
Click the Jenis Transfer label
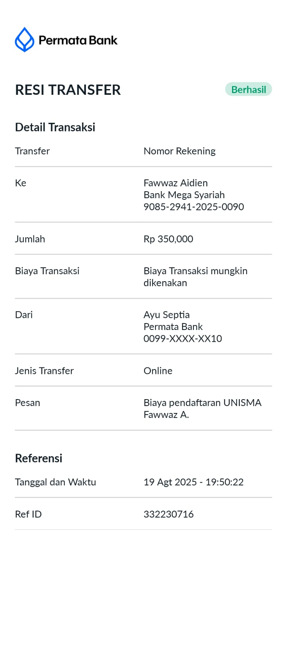point(44,371)
